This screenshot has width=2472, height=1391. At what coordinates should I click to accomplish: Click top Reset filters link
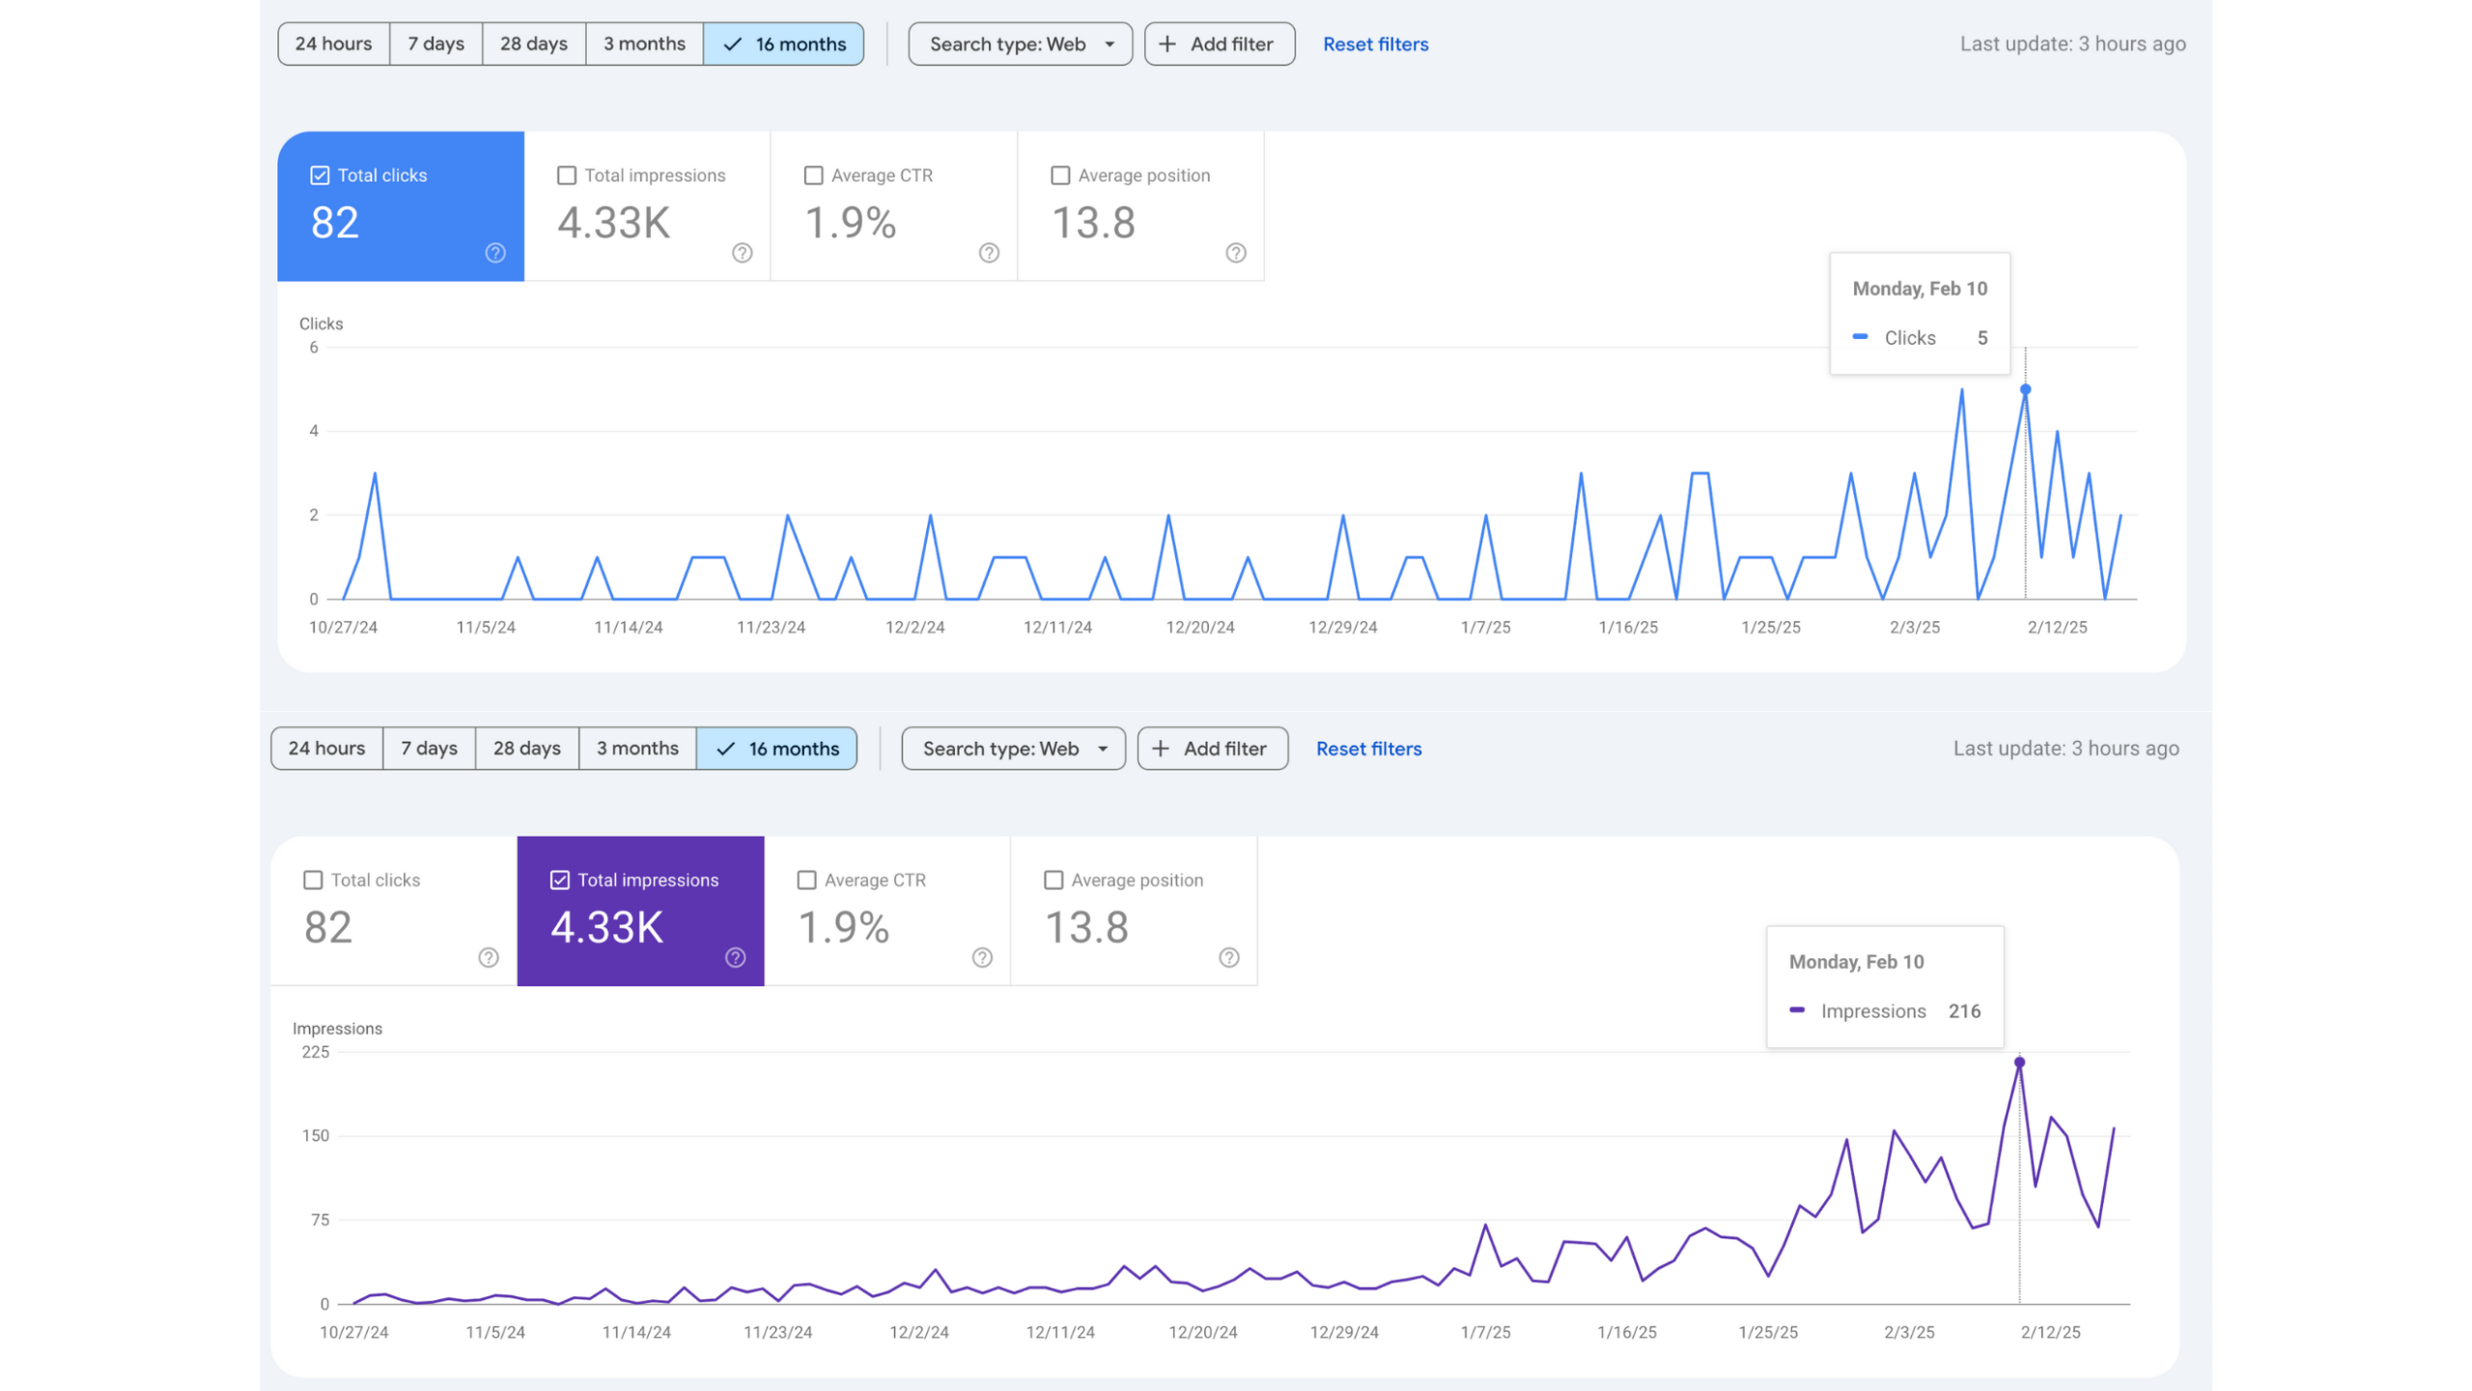[1375, 44]
